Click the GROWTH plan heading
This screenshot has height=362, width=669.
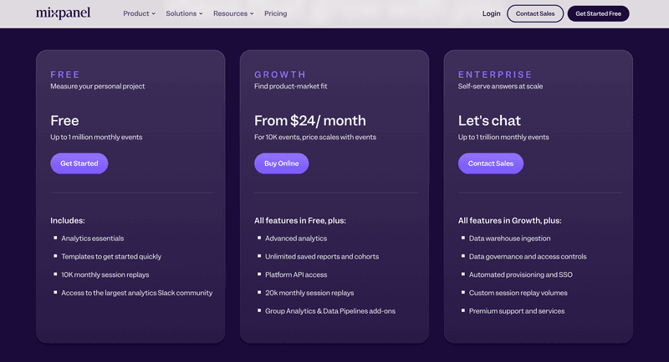pos(280,74)
